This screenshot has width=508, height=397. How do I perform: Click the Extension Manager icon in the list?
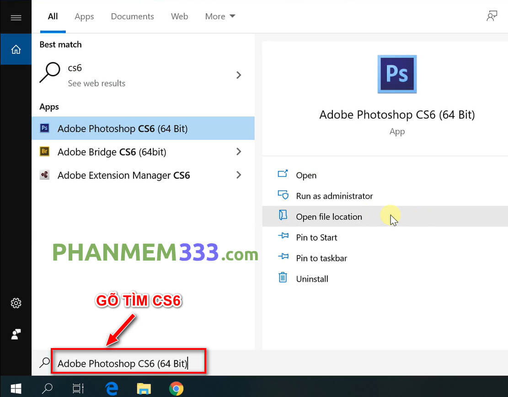(44, 175)
